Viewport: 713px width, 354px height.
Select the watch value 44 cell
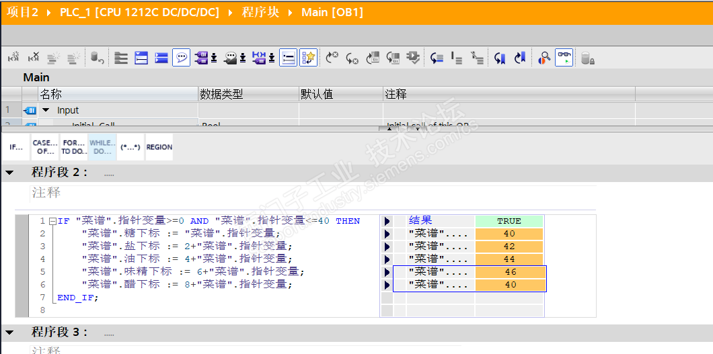(509, 259)
